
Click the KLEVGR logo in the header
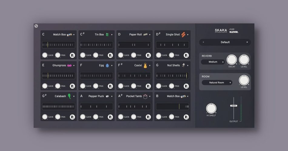234,32
